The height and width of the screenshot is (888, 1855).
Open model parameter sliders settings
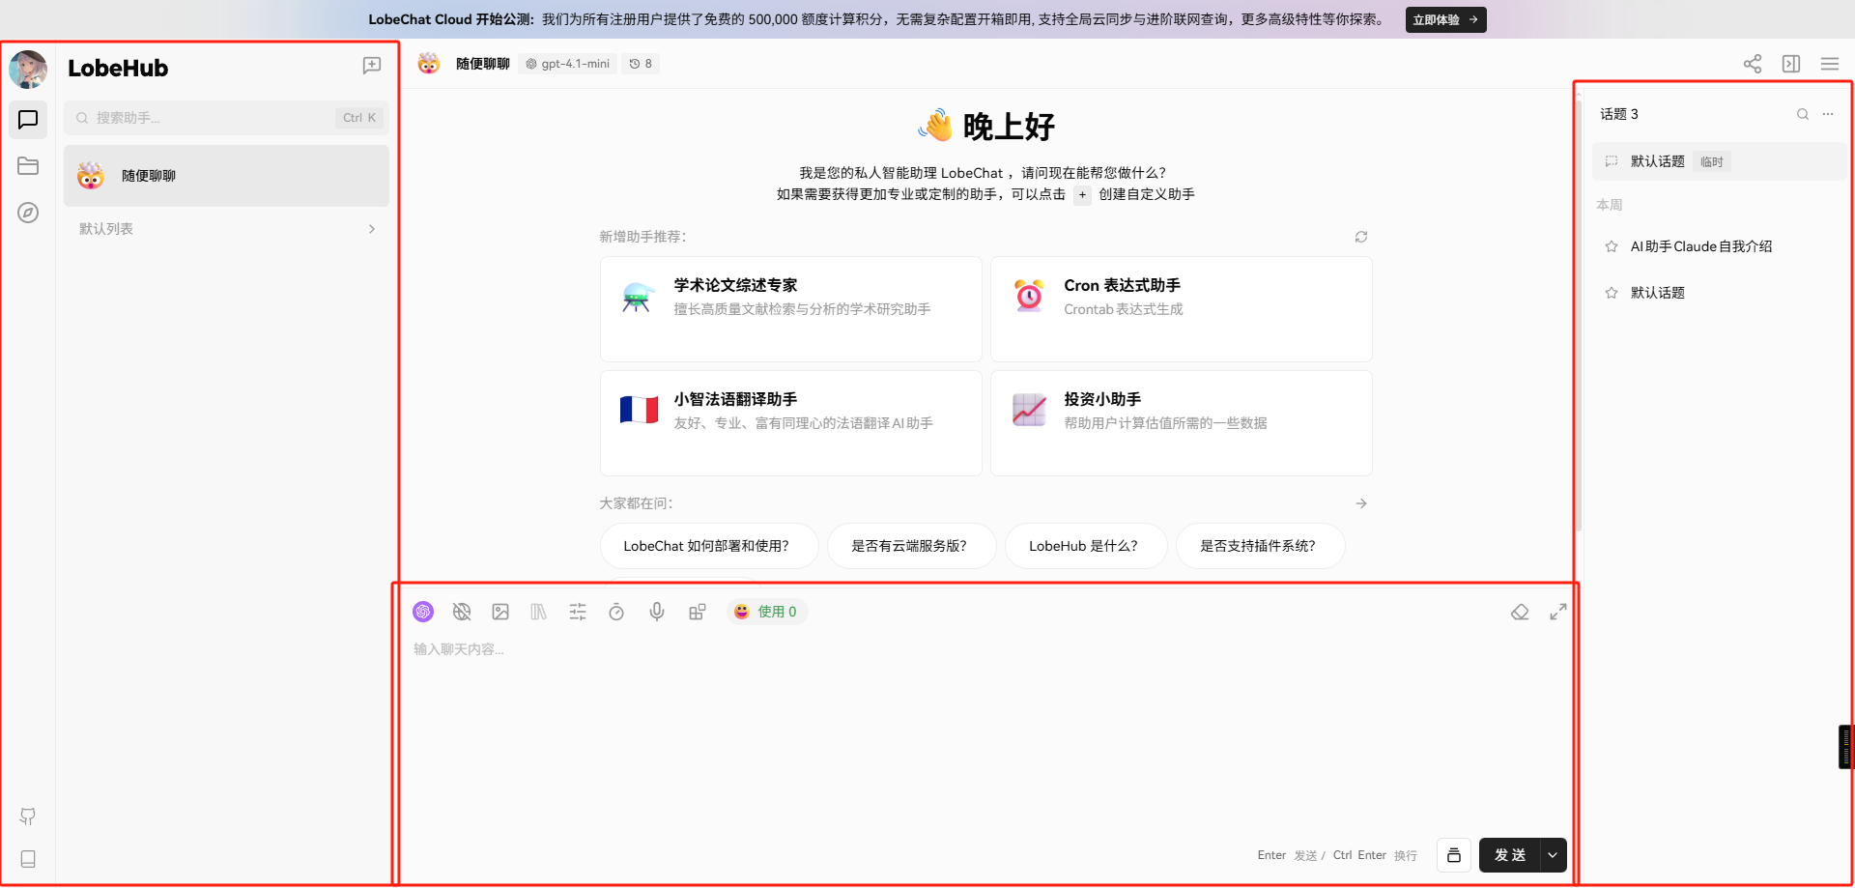point(578,612)
